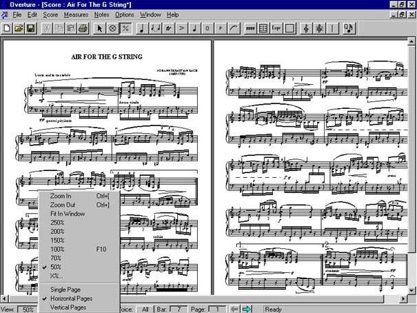Switch to Vertical Pages view
This screenshot has width=417, height=313.
79,307
